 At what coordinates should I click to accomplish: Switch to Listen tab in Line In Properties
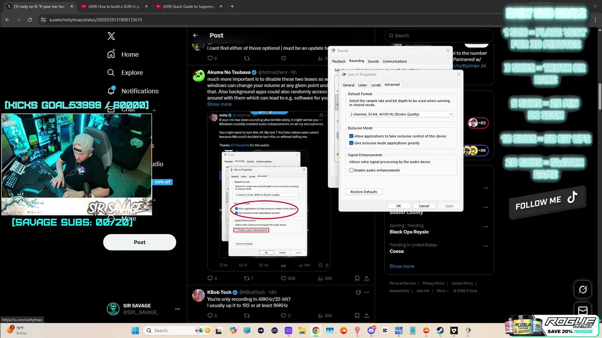tap(362, 85)
